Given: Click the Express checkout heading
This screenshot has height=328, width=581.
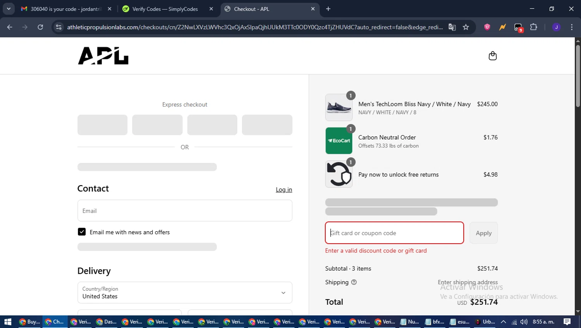Looking at the screenshot, I should point(185,105).
